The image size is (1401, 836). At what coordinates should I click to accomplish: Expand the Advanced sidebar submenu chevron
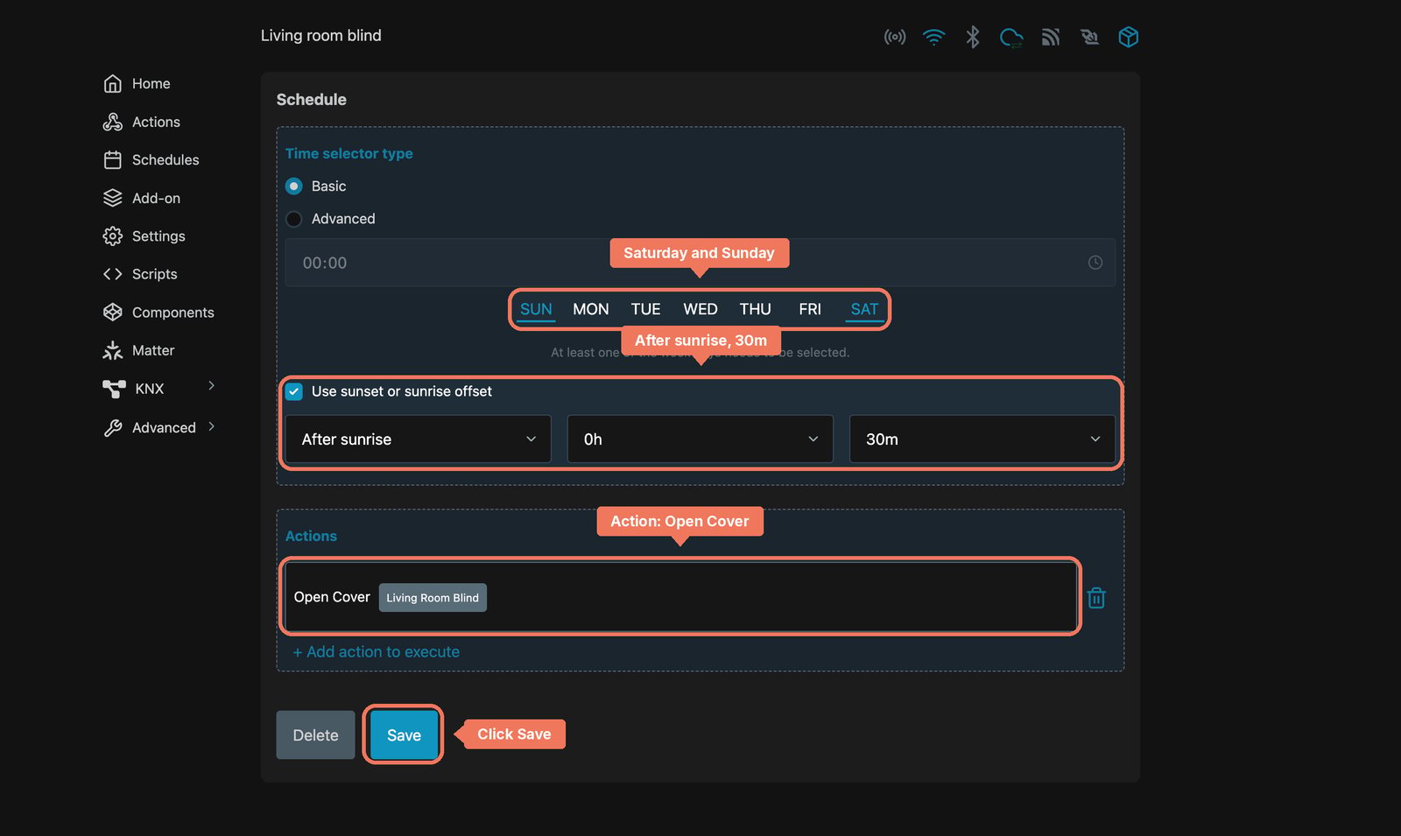211,427
